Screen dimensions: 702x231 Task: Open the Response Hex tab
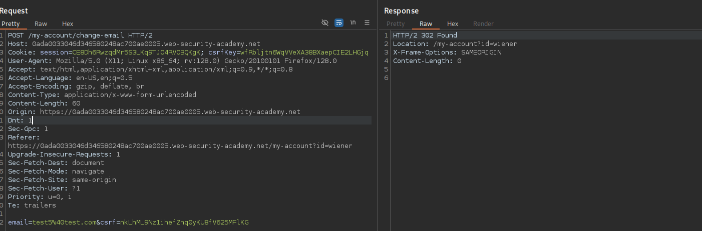tap(453, 23)
